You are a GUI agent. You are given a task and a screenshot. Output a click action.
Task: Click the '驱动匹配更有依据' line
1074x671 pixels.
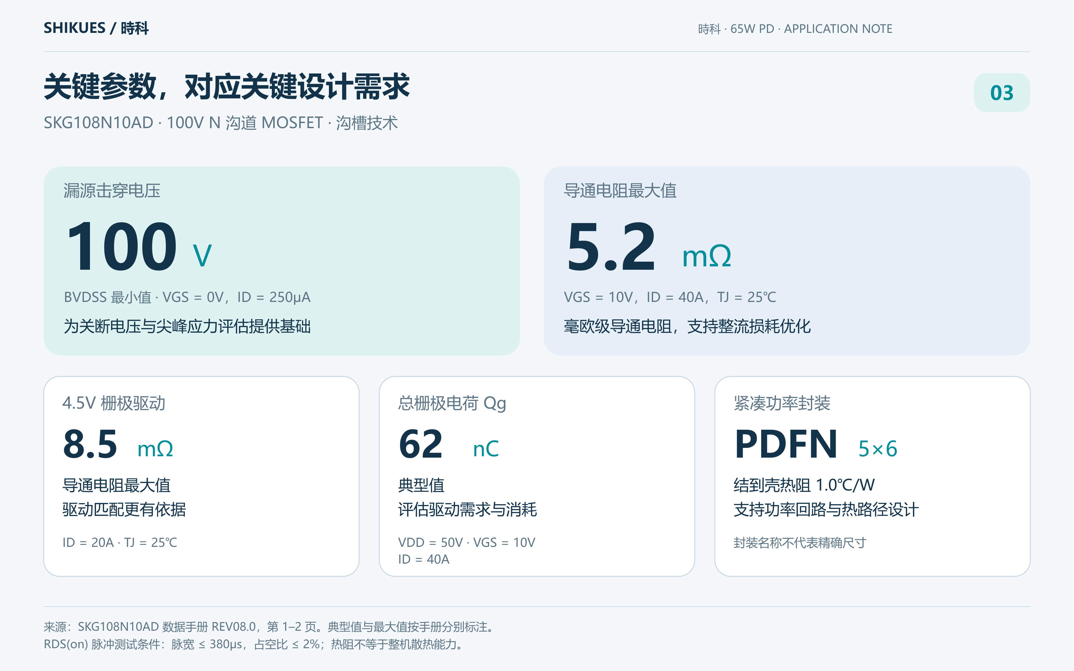[x=124, y=510]
